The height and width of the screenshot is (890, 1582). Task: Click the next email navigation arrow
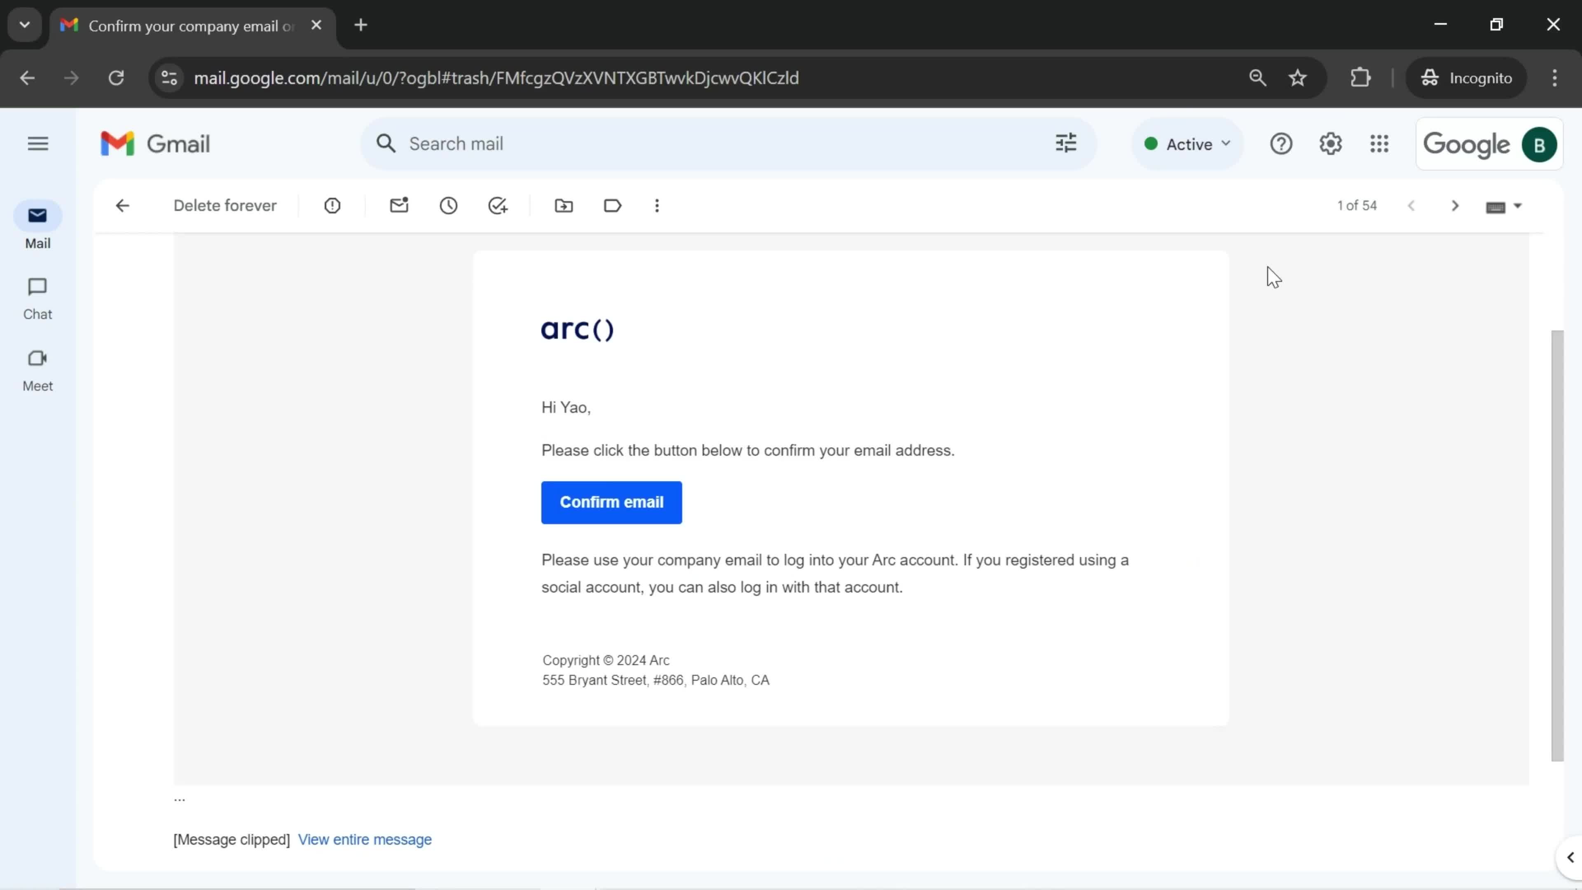[x=1455, y=205]
